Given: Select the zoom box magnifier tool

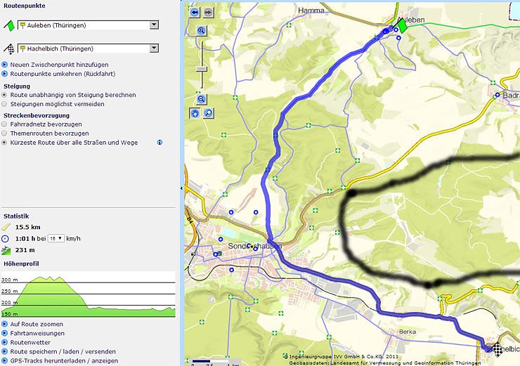Looking at the screenshot, I should [208, 112].
